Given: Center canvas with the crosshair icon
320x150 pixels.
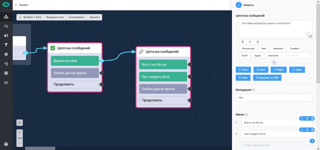Looking at the screenshot, I should point(19,123).
